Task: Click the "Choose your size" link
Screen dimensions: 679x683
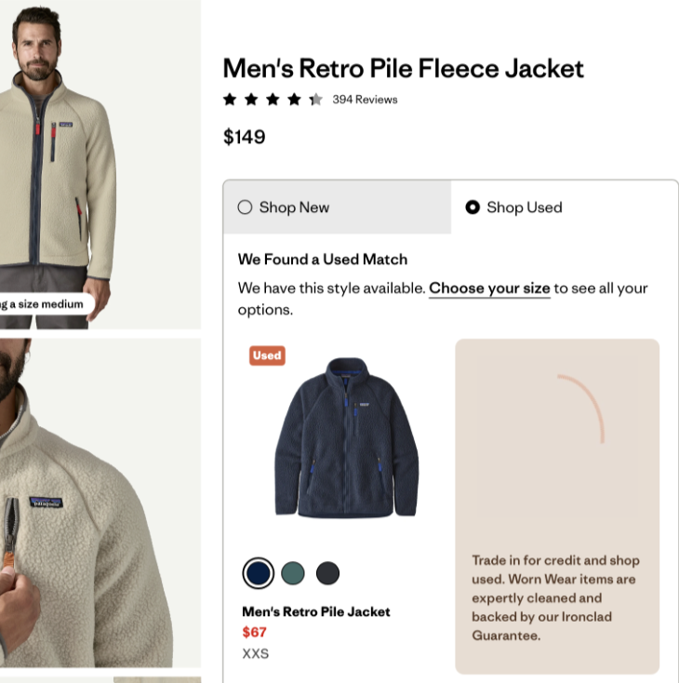Action: coord(489,288)
